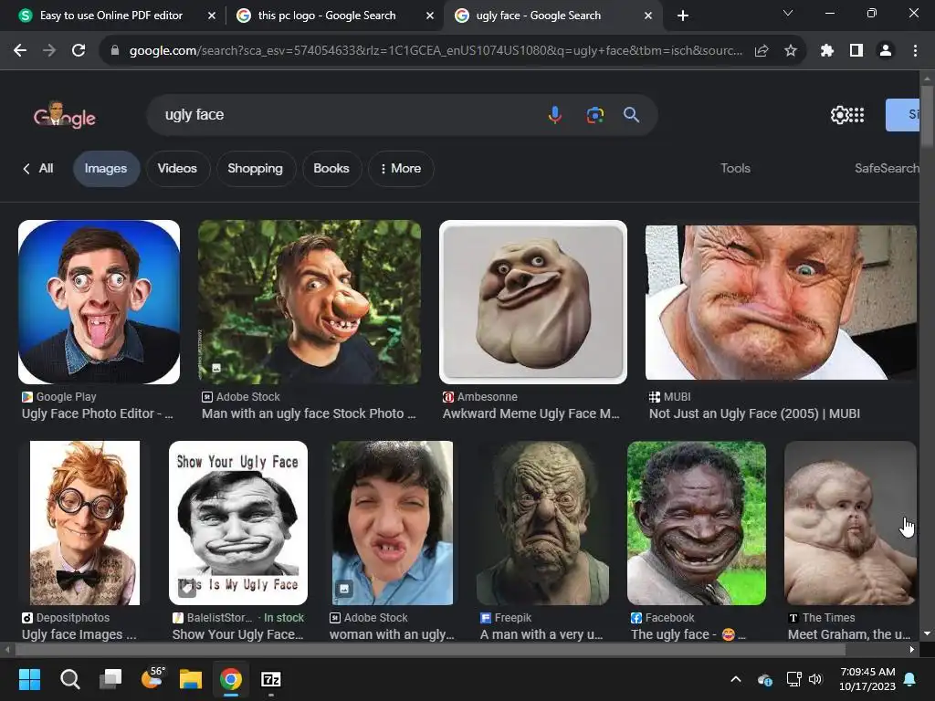Close the ugly face Google Search tab

648,16
